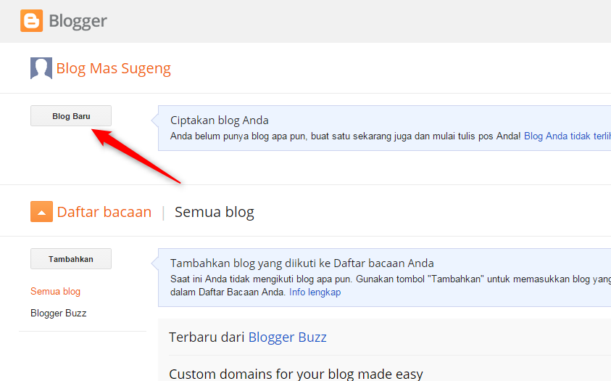
Task: Click the Blogger wordmark text in header
Action: 78,21
